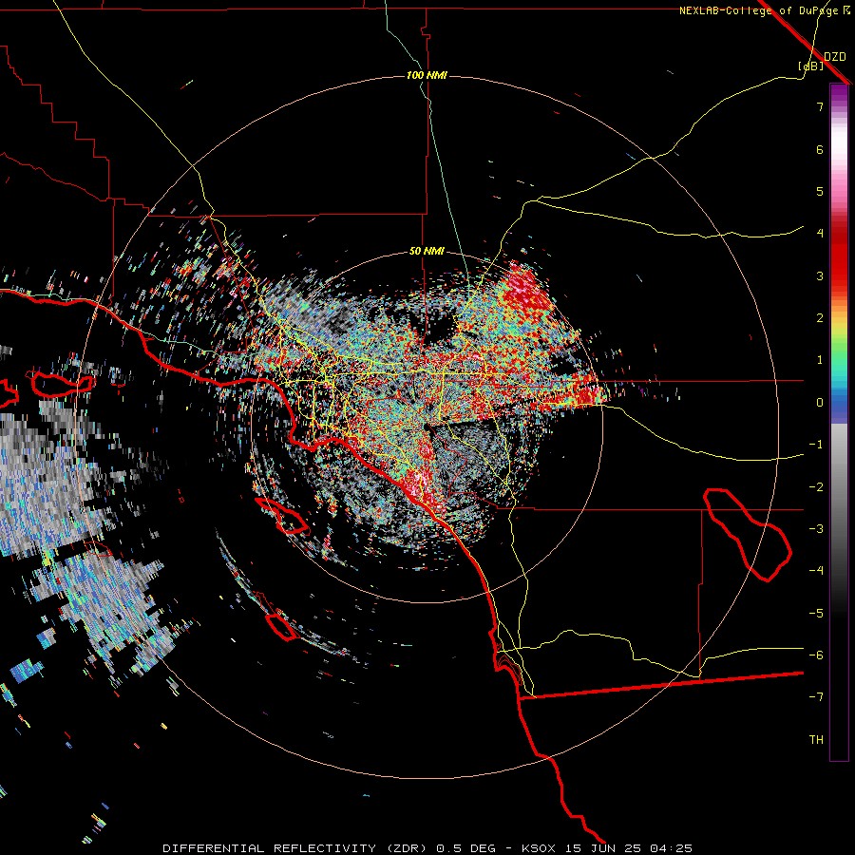Viewport: 855px width, 855px height.
Task: Click the -1 dB value on the color scale
Action: click(816, 445)
